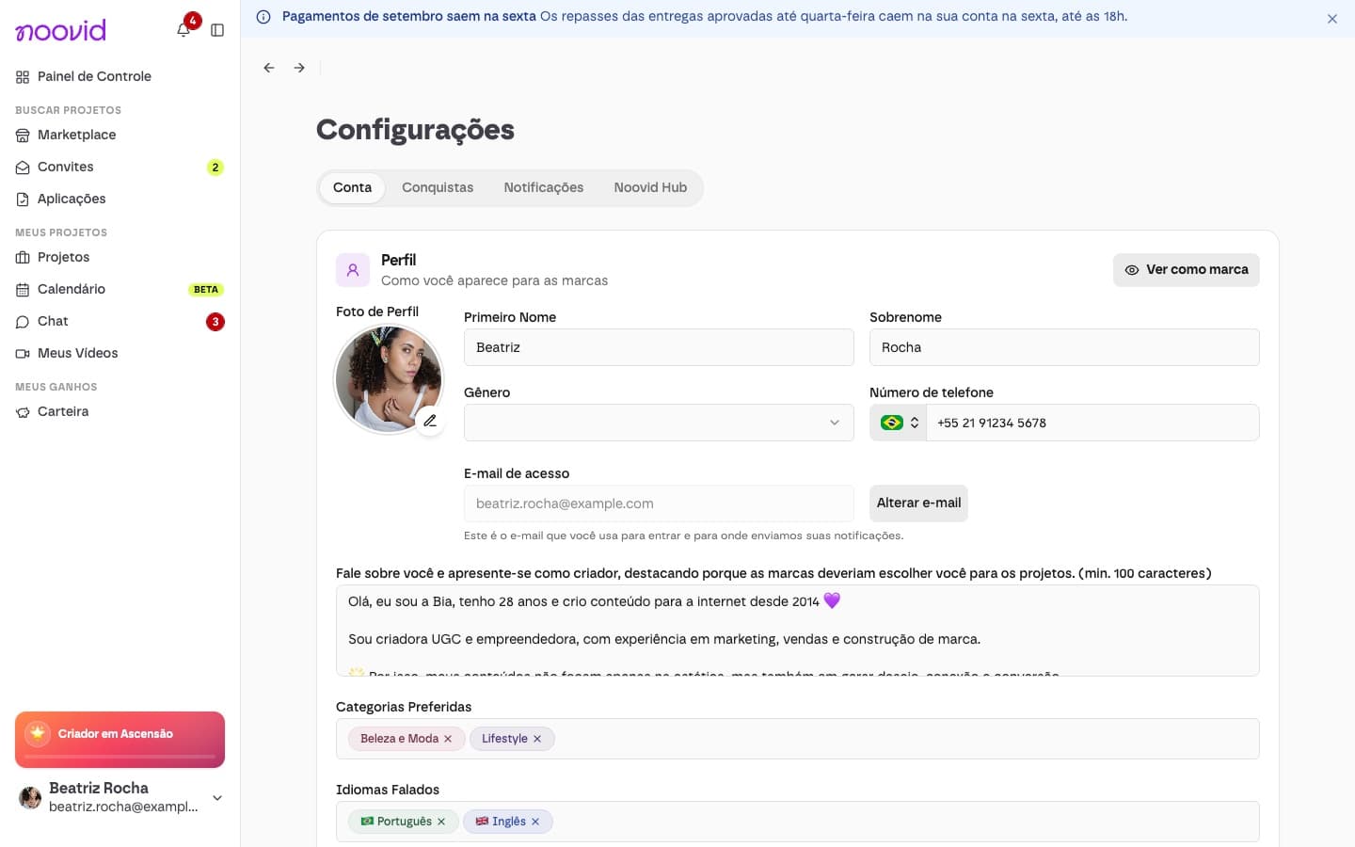Screen dimensions: 1355x847
Task: Expand the Beatriz Rocha account menu
Action: pyautogui.click(x=120, y=797)
